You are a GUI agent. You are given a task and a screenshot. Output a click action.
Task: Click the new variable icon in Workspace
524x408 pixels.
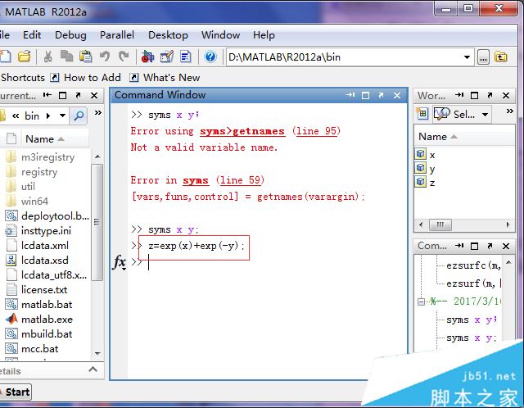422,114
